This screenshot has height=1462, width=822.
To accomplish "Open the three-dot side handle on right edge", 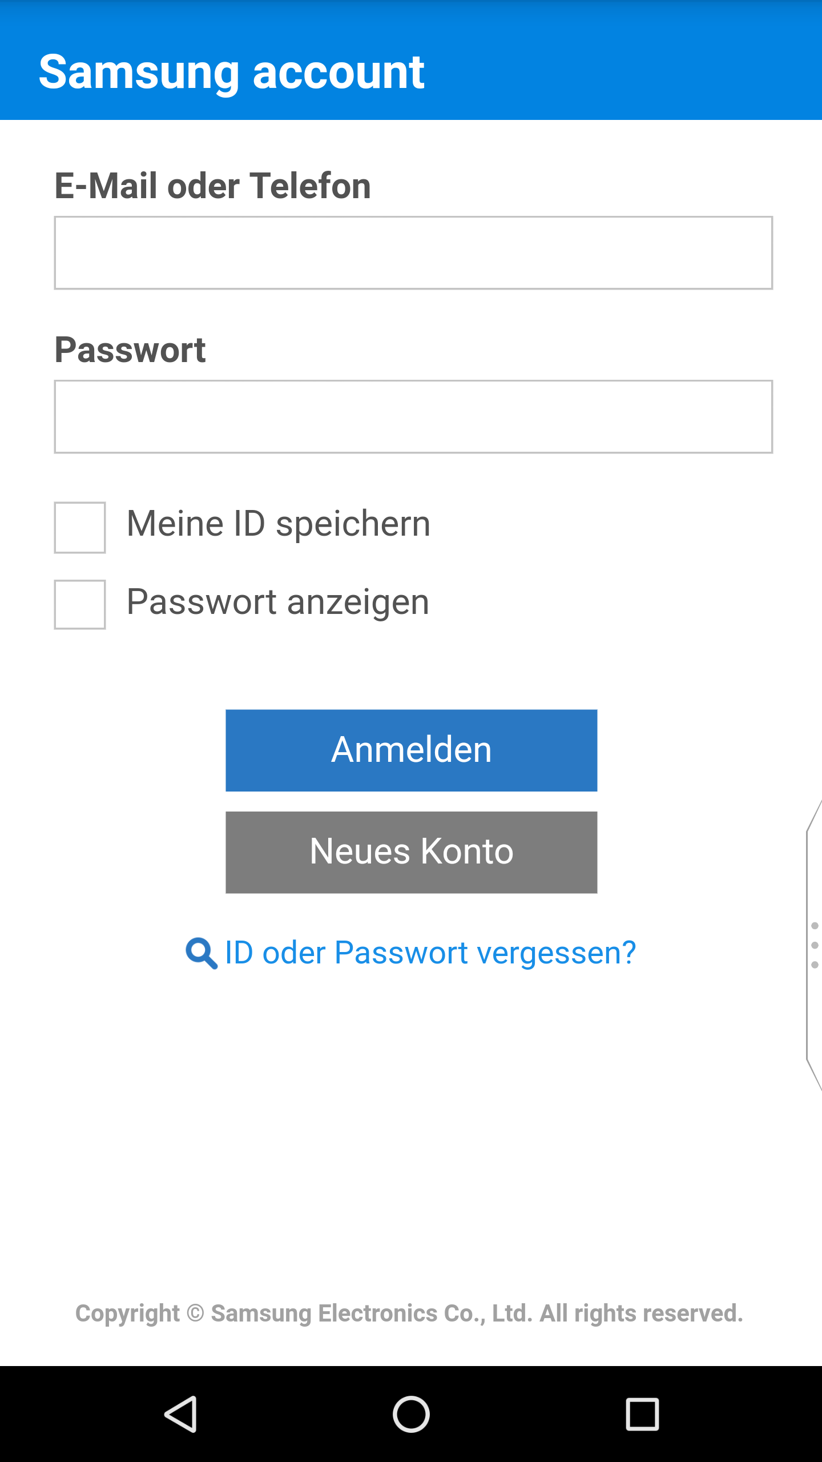I will (815, 945).
